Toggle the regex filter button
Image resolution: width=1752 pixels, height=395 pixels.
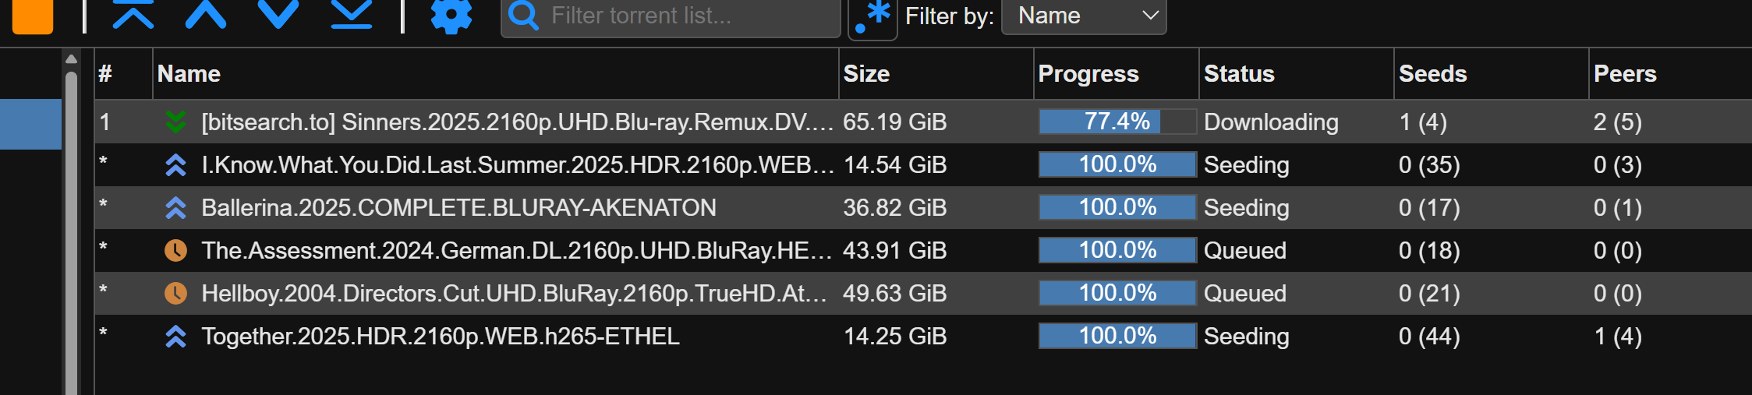click(872, 16)
